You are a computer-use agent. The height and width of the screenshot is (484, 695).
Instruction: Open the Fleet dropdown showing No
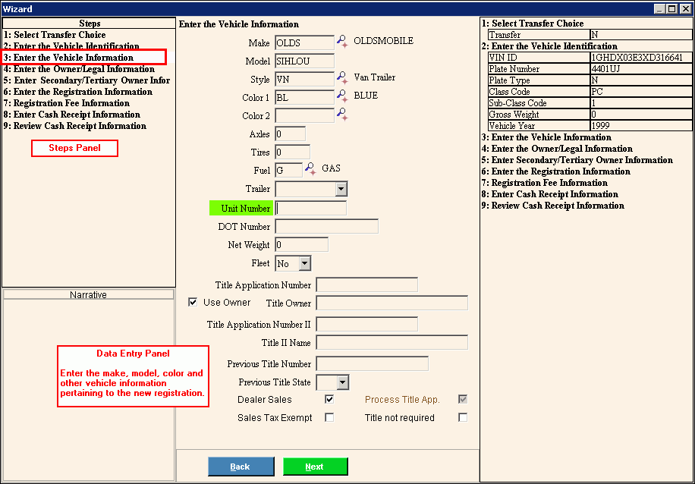click(304, 263)
